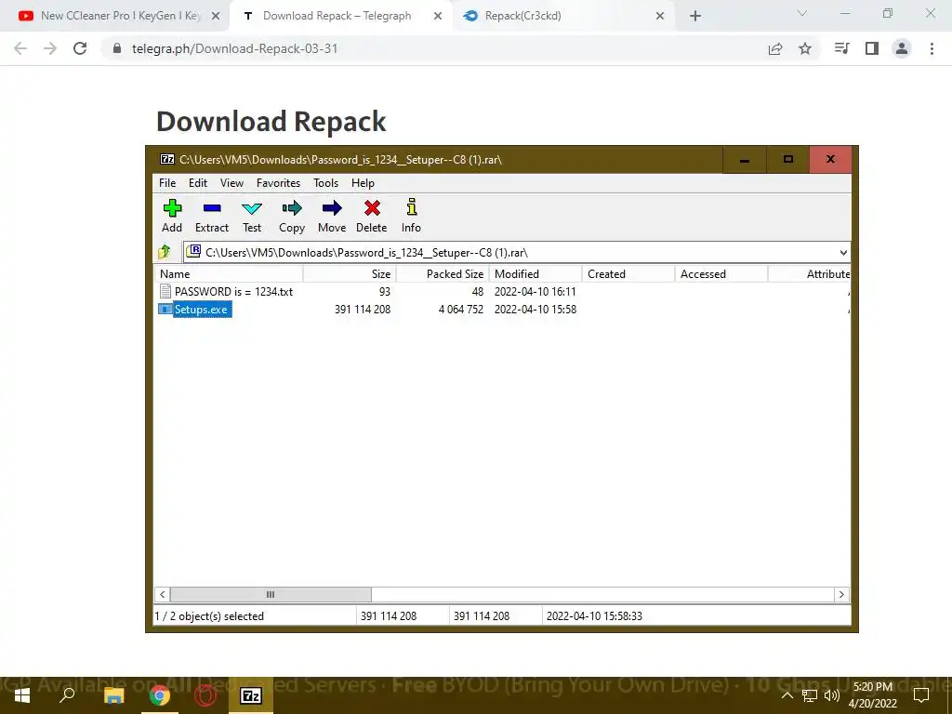Sort by Name column header
This screenshot has height=714, width=952.
click(229, 274)
